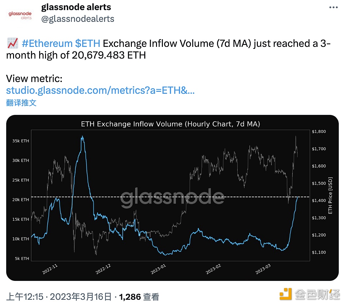Open the glassnode alerts display name
Viewport: 344px width, 304px height.
click(x=76, y=7)
